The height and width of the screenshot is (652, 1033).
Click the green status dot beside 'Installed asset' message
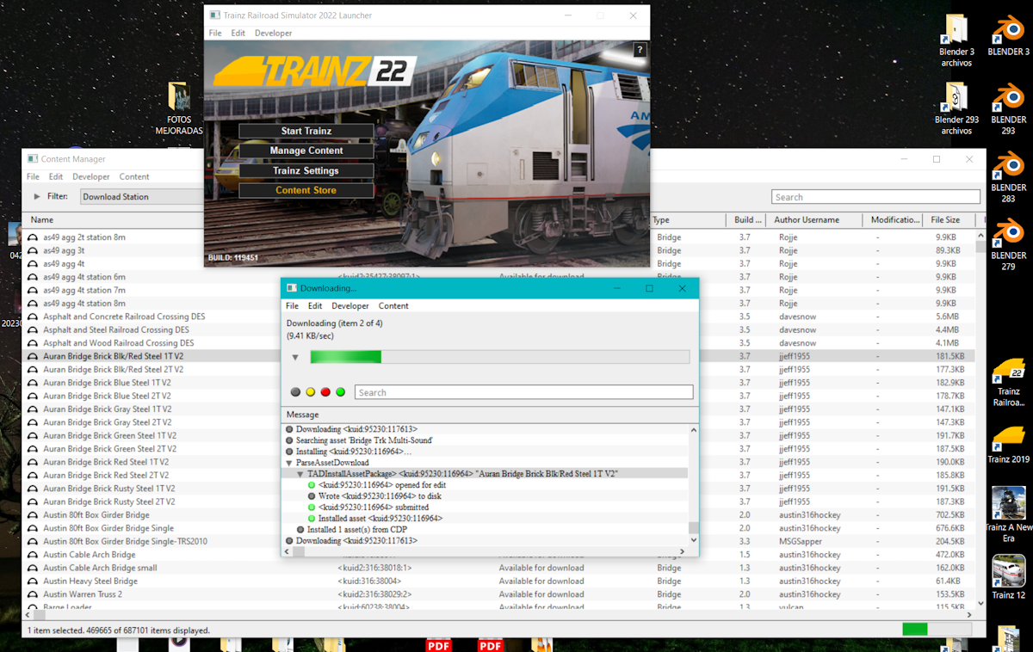click(x=312, y=519)
